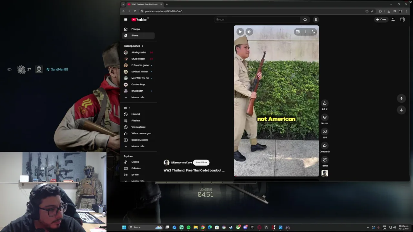Open the Windows Start menu

coord(124,227)
